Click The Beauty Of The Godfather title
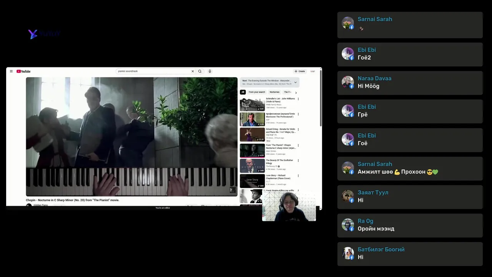The height and width of the screenshot is (277, 492). pyautogui.click(x=279, y=162)
